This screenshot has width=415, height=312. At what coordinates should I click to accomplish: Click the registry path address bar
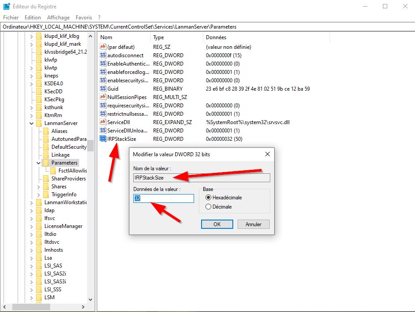[x=208, y=27]
